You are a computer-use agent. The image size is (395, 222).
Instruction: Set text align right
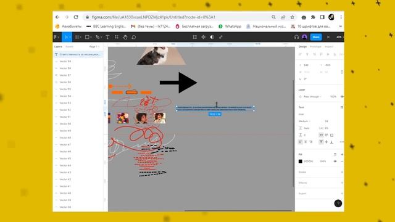311,142
